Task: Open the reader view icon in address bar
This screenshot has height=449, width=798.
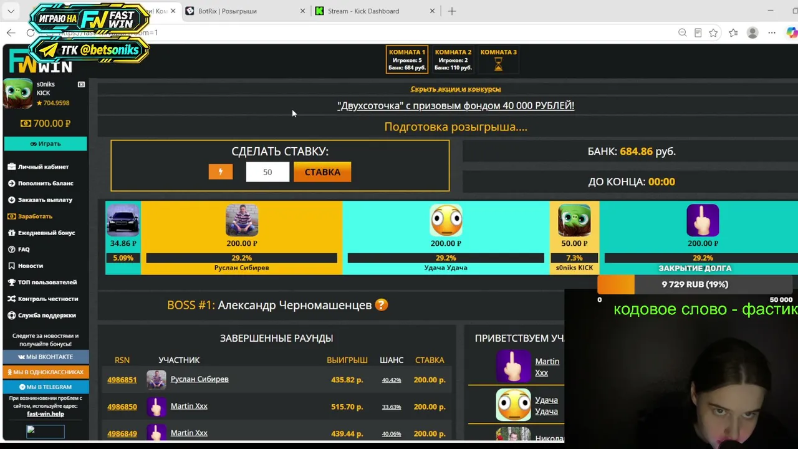Action: pos(698,32)
